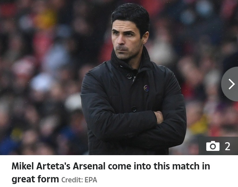Click the word 'Arsenal' in caption
The image size is (238, 187).
coord(89,166)
